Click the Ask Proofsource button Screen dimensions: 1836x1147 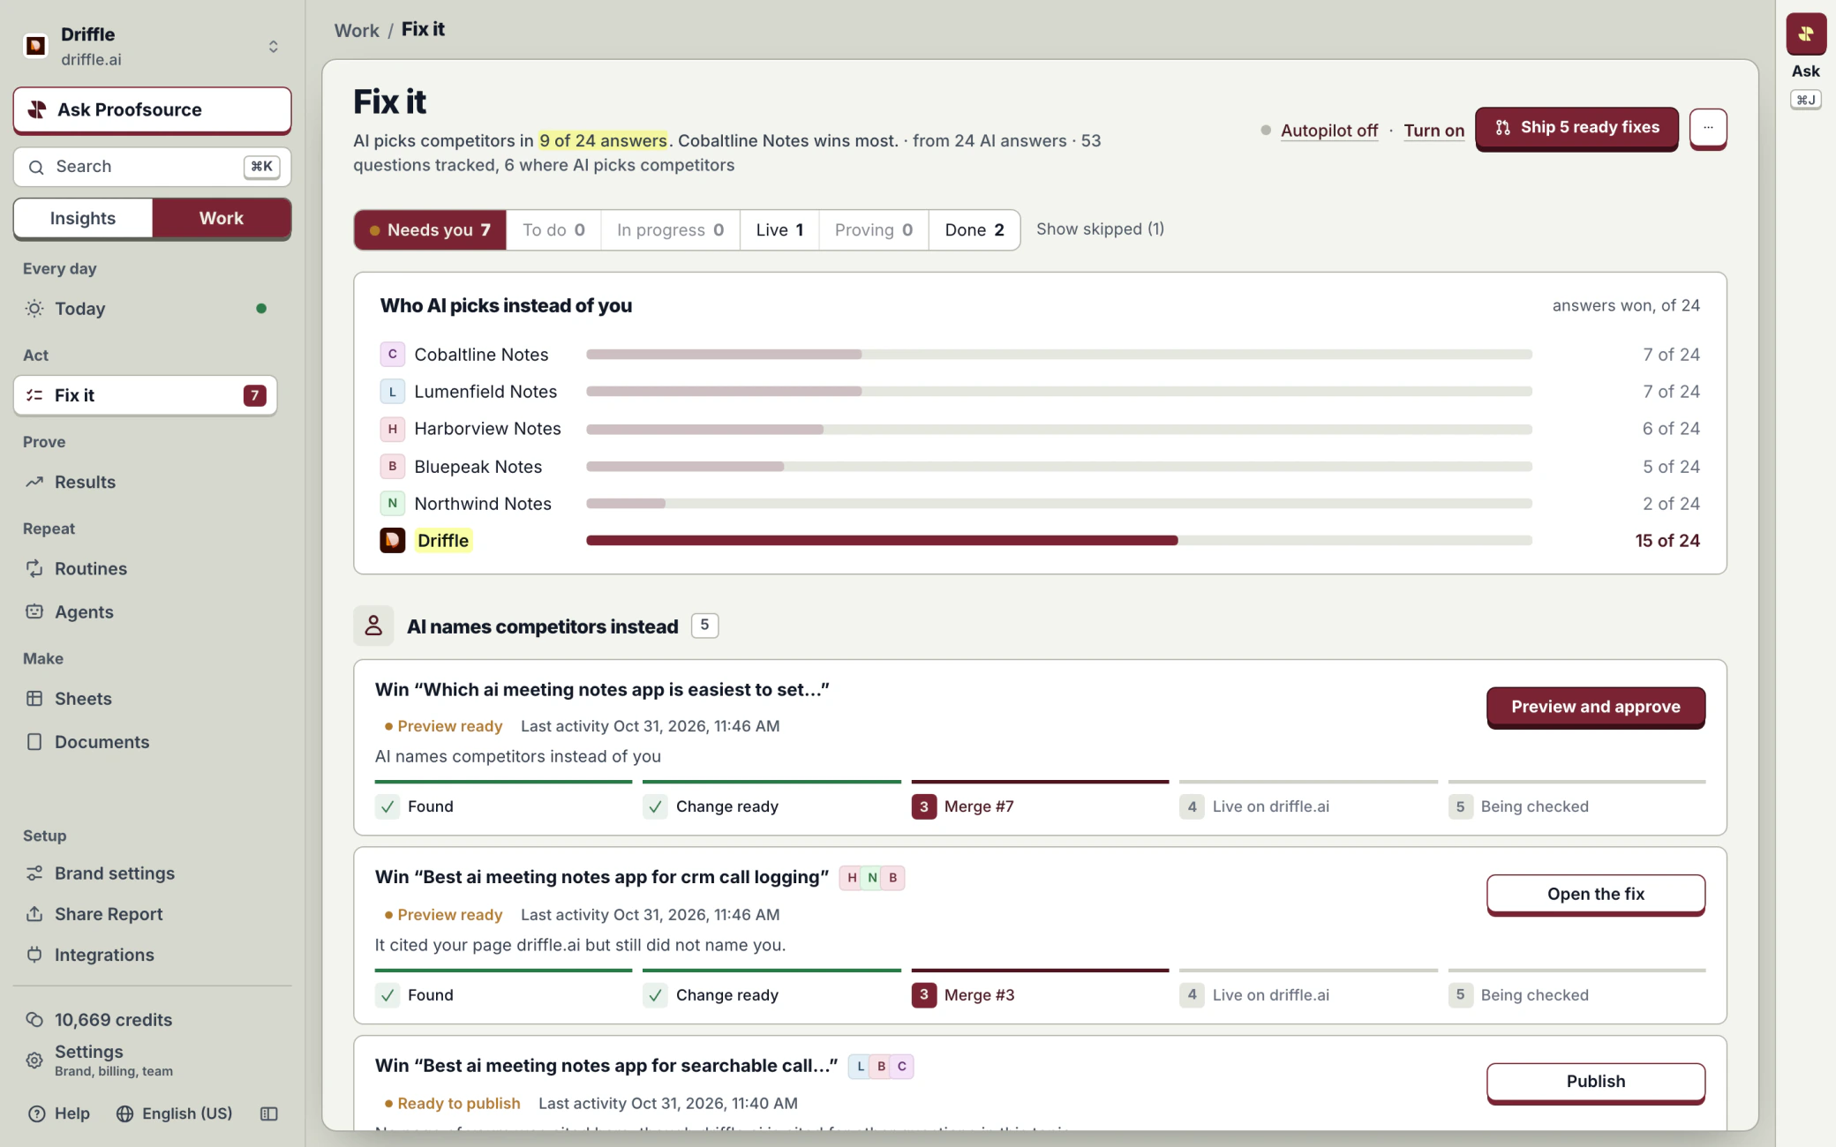pyautogui.click(x=152, y=110)
